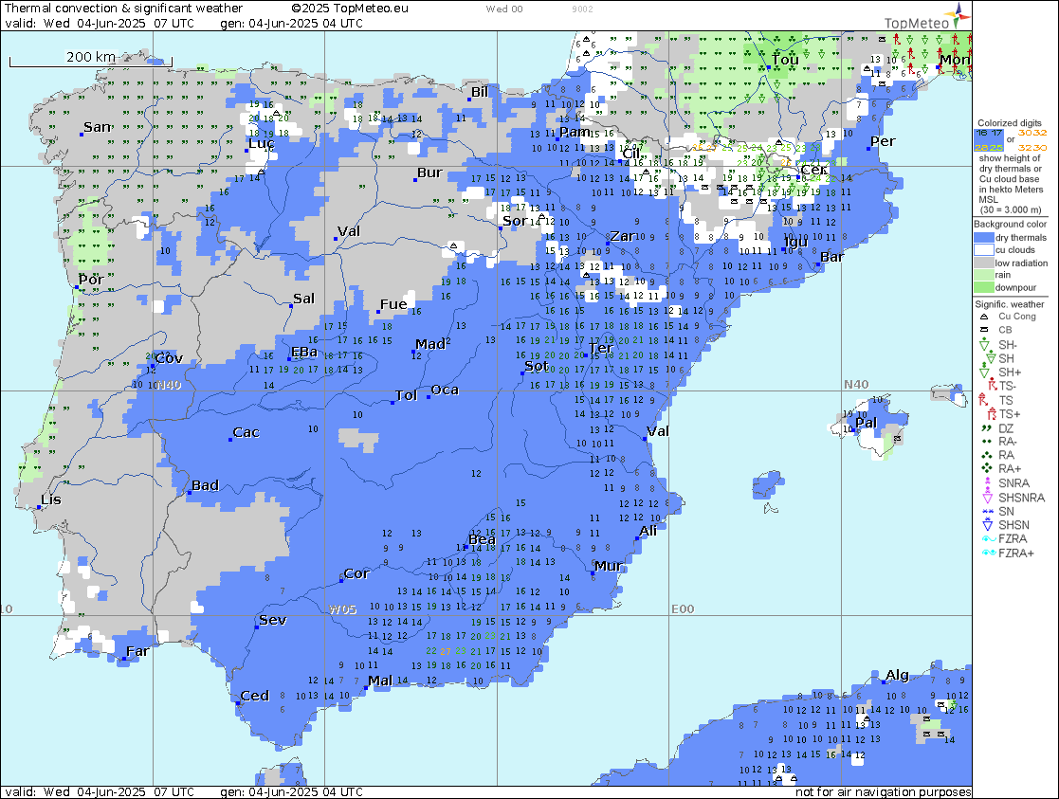Click the SHSN snow shower legend symbol
1059x799 pixels.
coord(987,525)
